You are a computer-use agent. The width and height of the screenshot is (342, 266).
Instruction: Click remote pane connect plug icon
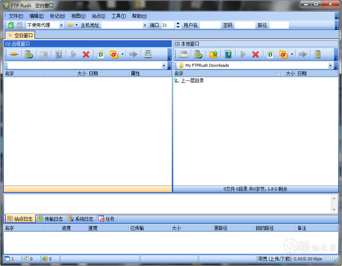(x=14, y=54)
